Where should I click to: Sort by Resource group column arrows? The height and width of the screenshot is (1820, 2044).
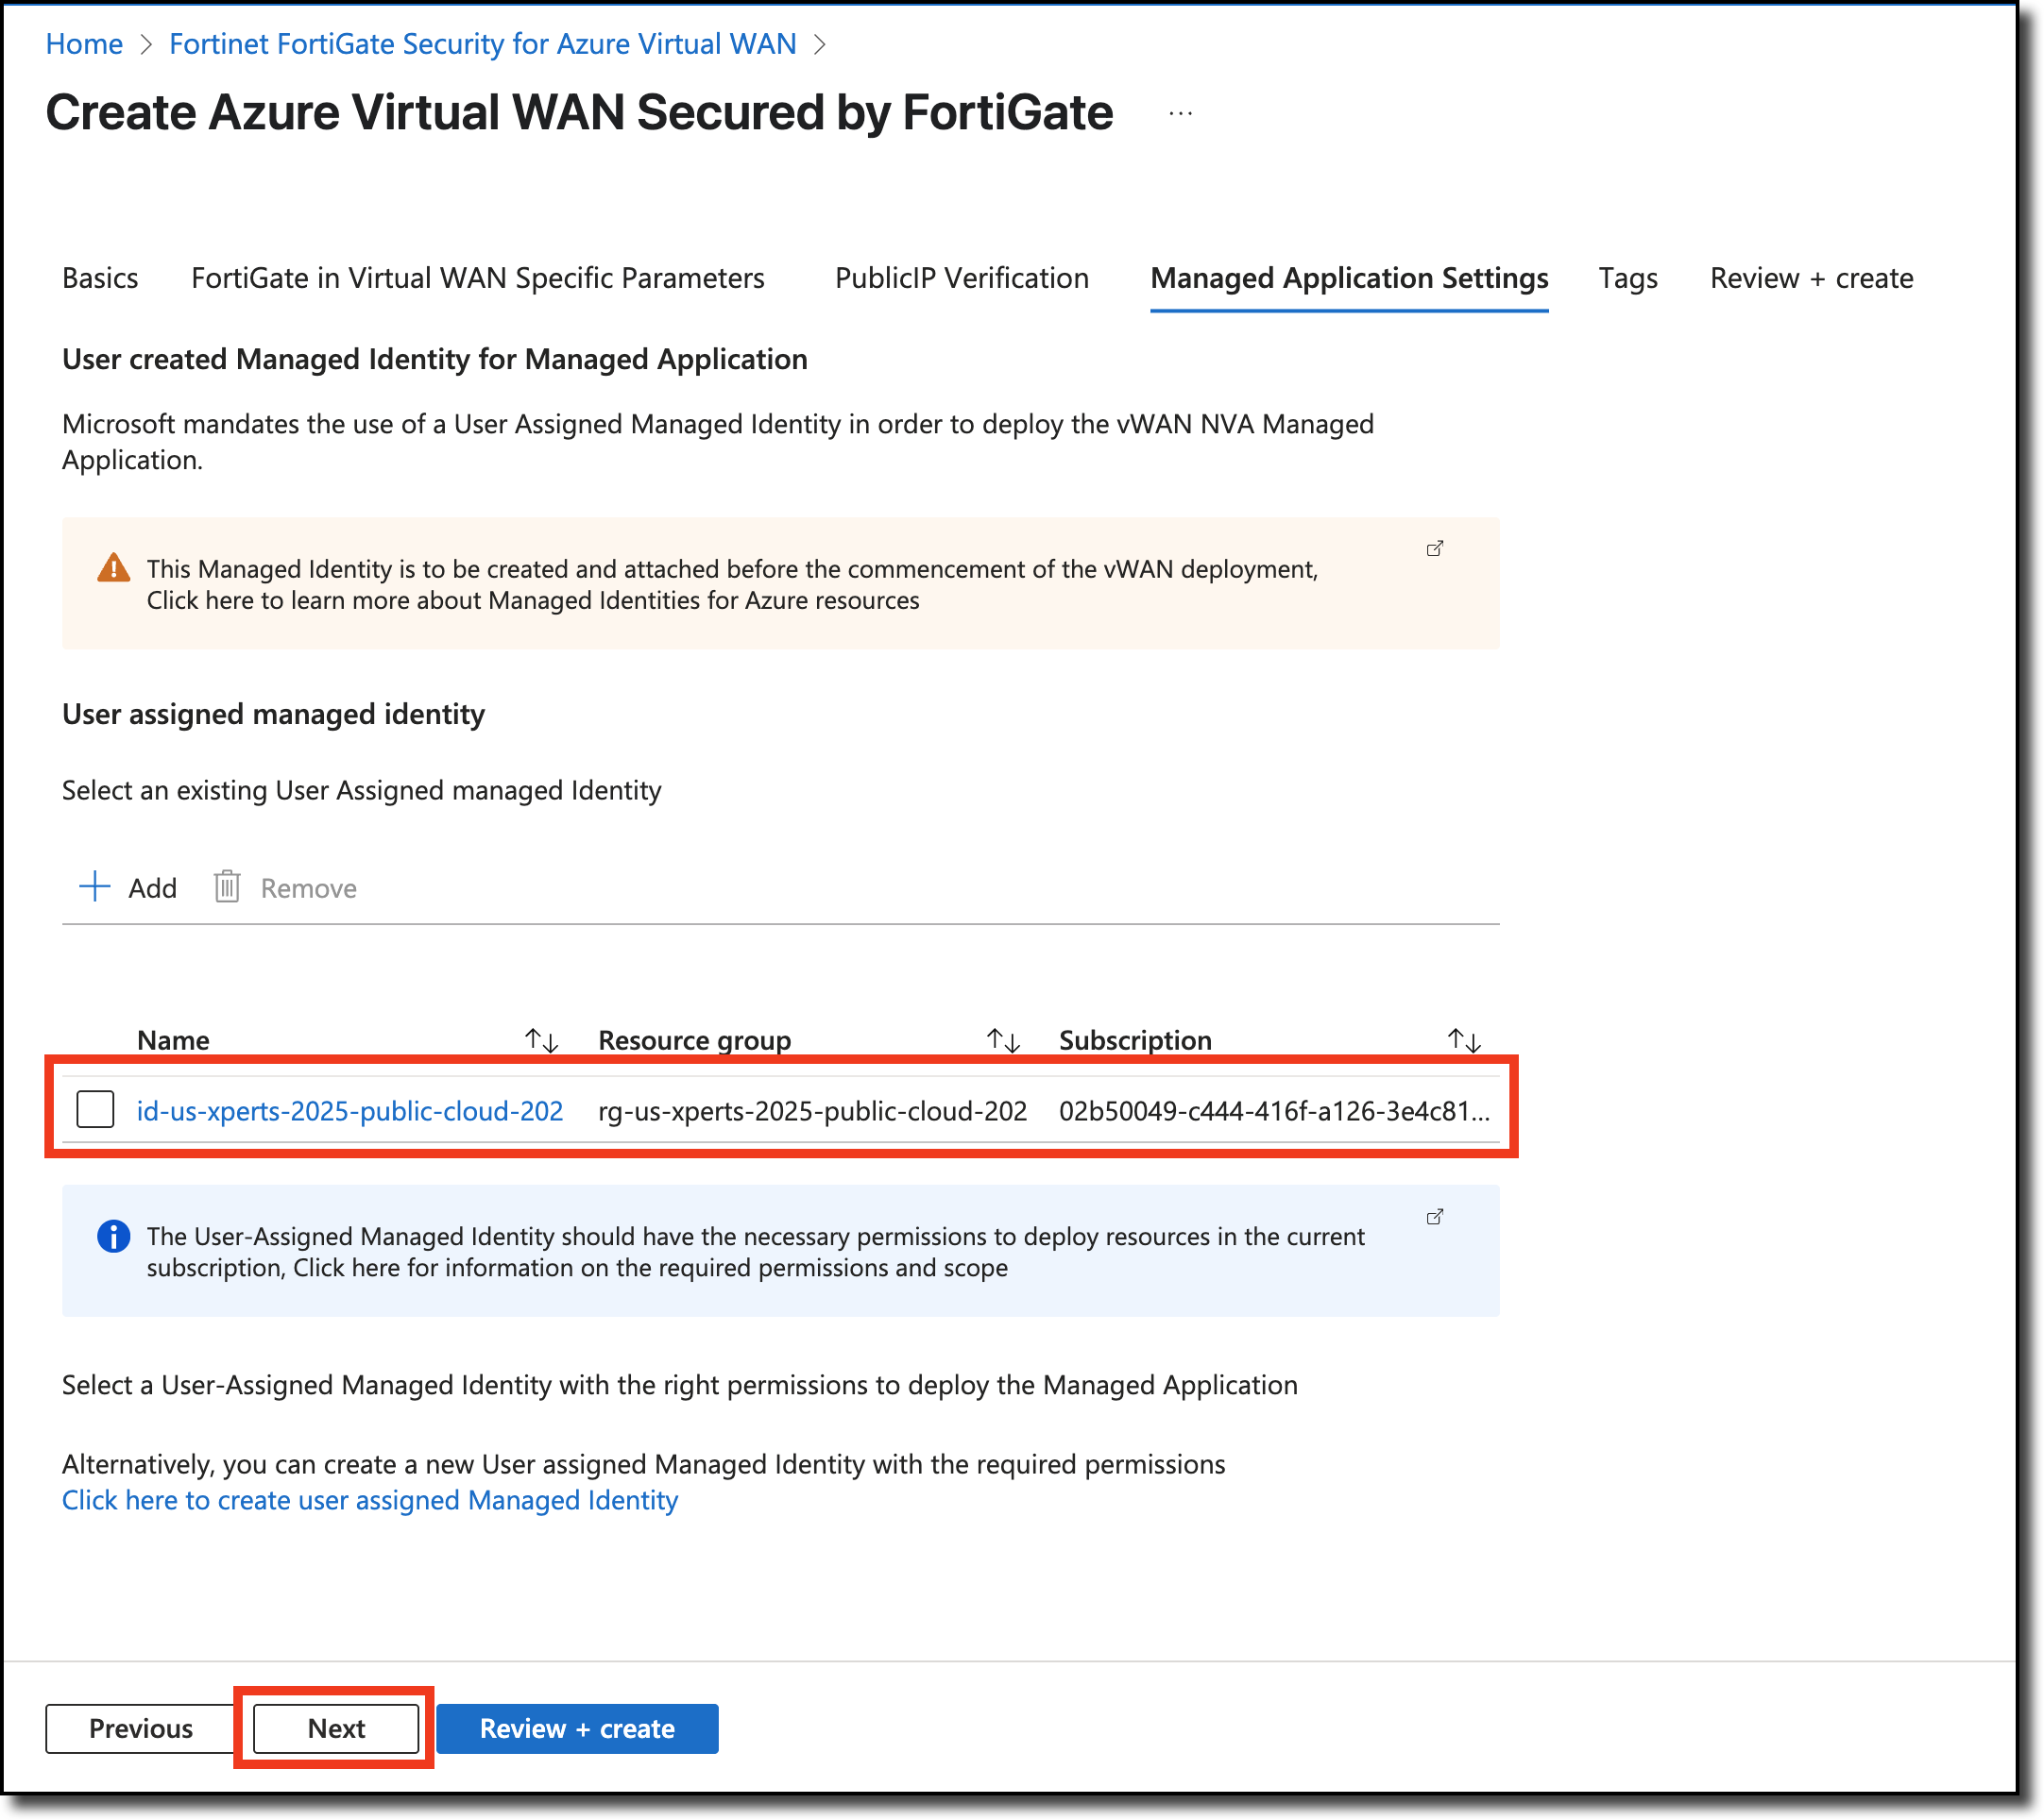tap(1002, 1040)
